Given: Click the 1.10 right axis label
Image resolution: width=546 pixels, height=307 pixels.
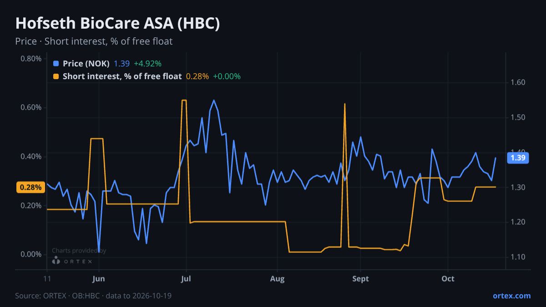Looking at the screenshot, I should (x=518, y=257).
